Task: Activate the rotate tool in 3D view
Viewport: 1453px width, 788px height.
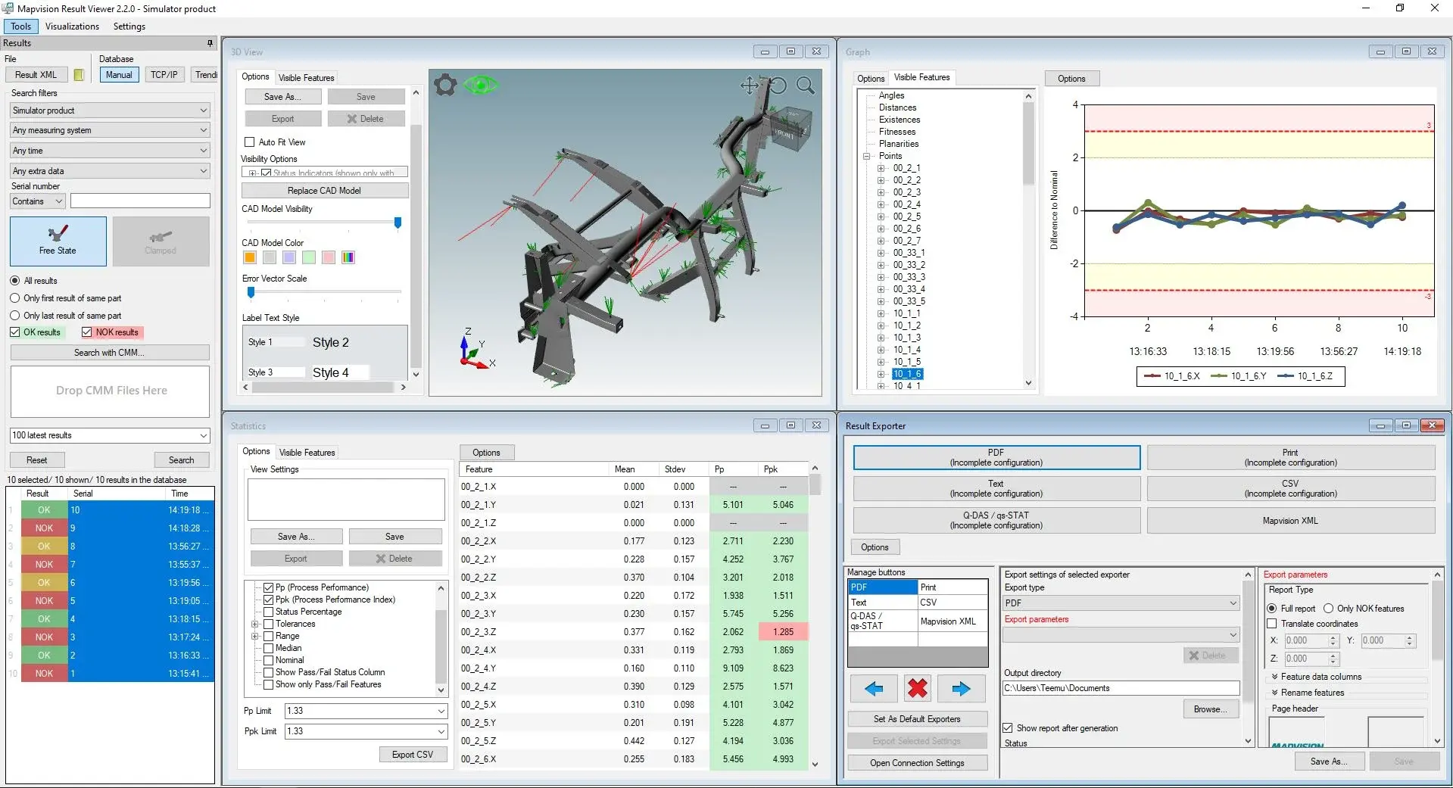Action: [778, 86]
